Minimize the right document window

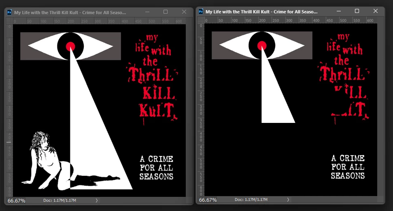pyautogui.click(x=339, y=11)
